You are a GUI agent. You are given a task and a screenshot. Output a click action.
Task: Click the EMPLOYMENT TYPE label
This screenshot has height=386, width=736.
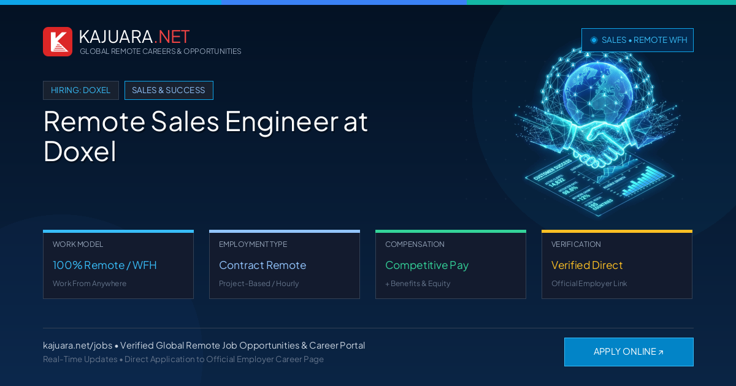[253, 244]
